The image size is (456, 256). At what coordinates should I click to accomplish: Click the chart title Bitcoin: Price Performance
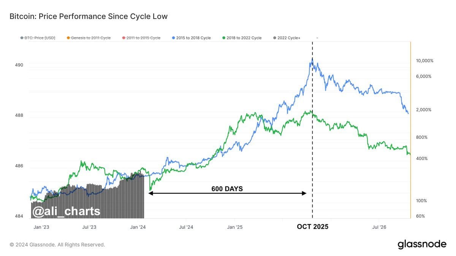(88, 17)
